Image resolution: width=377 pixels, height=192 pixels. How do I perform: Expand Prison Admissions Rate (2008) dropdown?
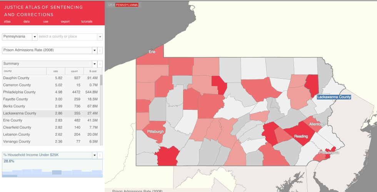pos(95,50)
